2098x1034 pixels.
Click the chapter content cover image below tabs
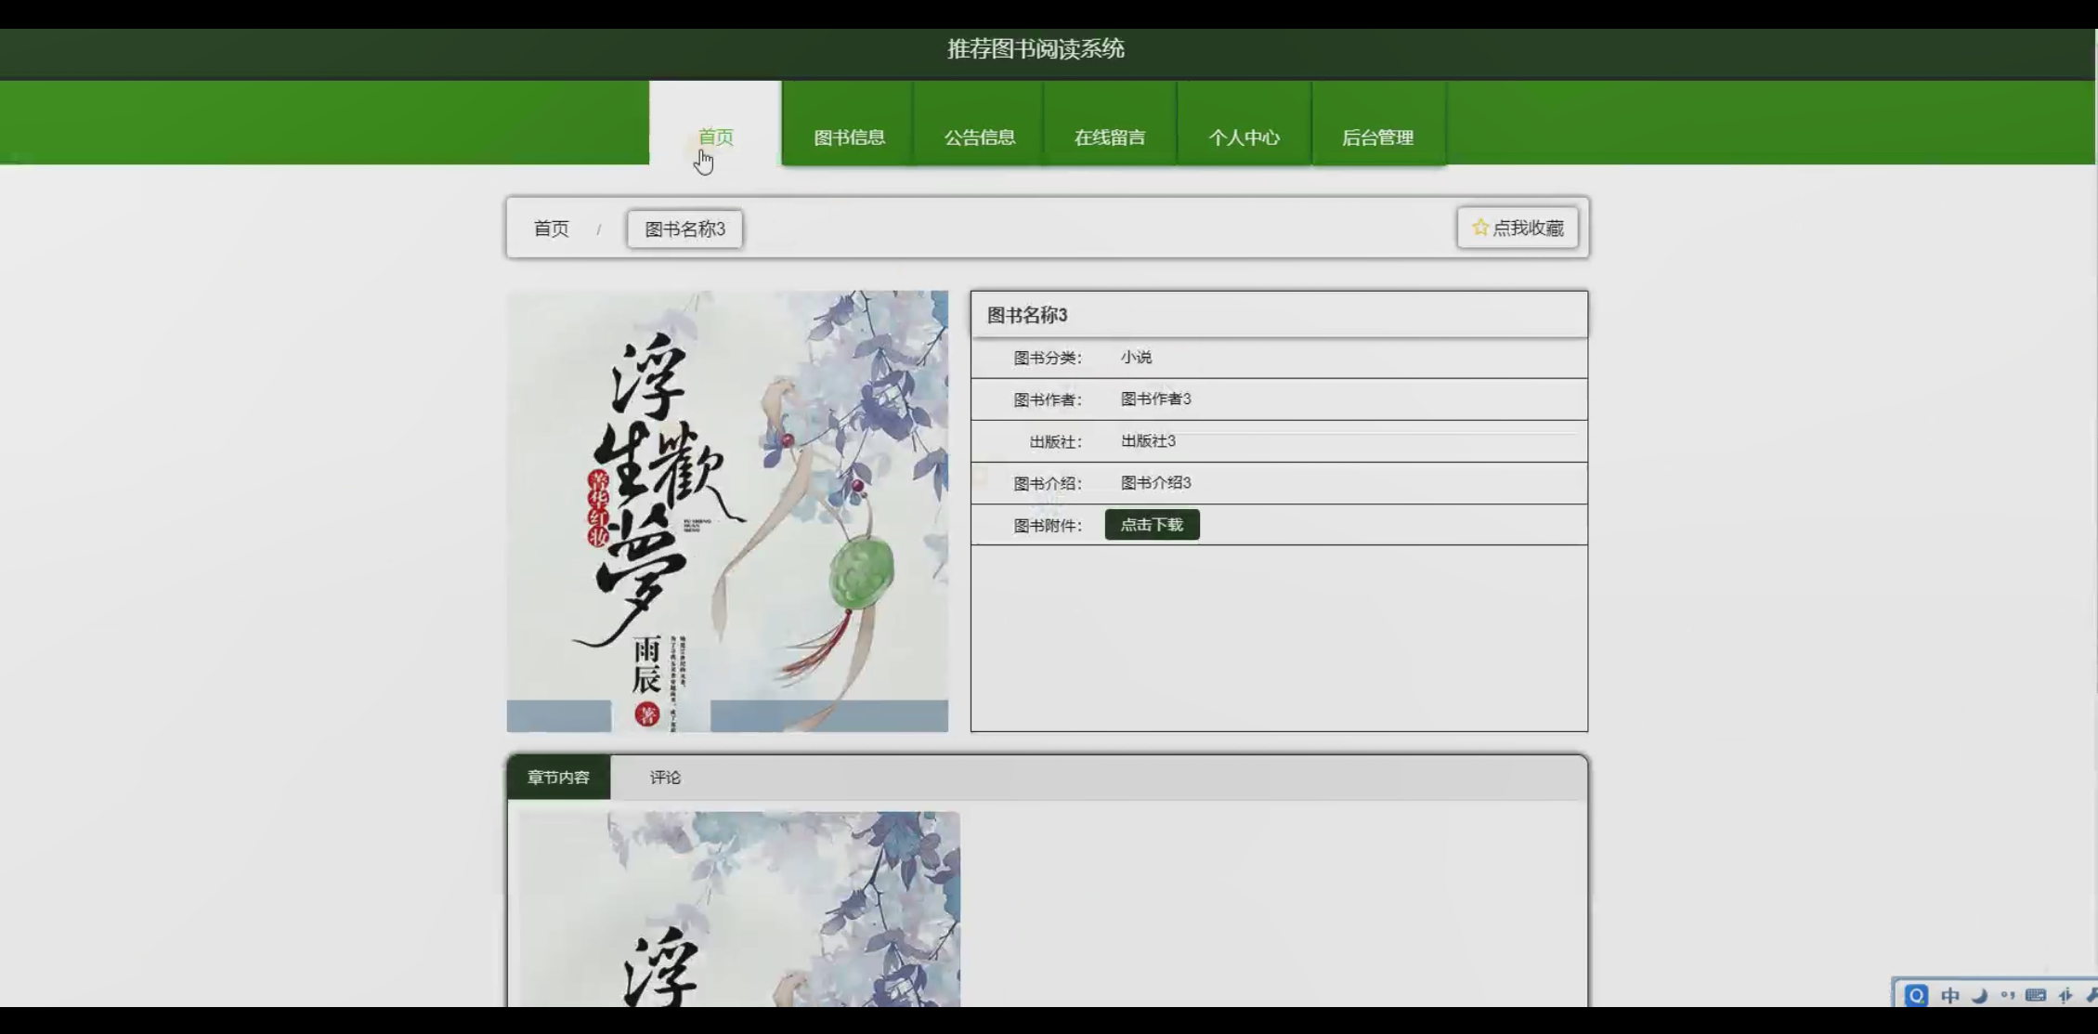point(739,909)
